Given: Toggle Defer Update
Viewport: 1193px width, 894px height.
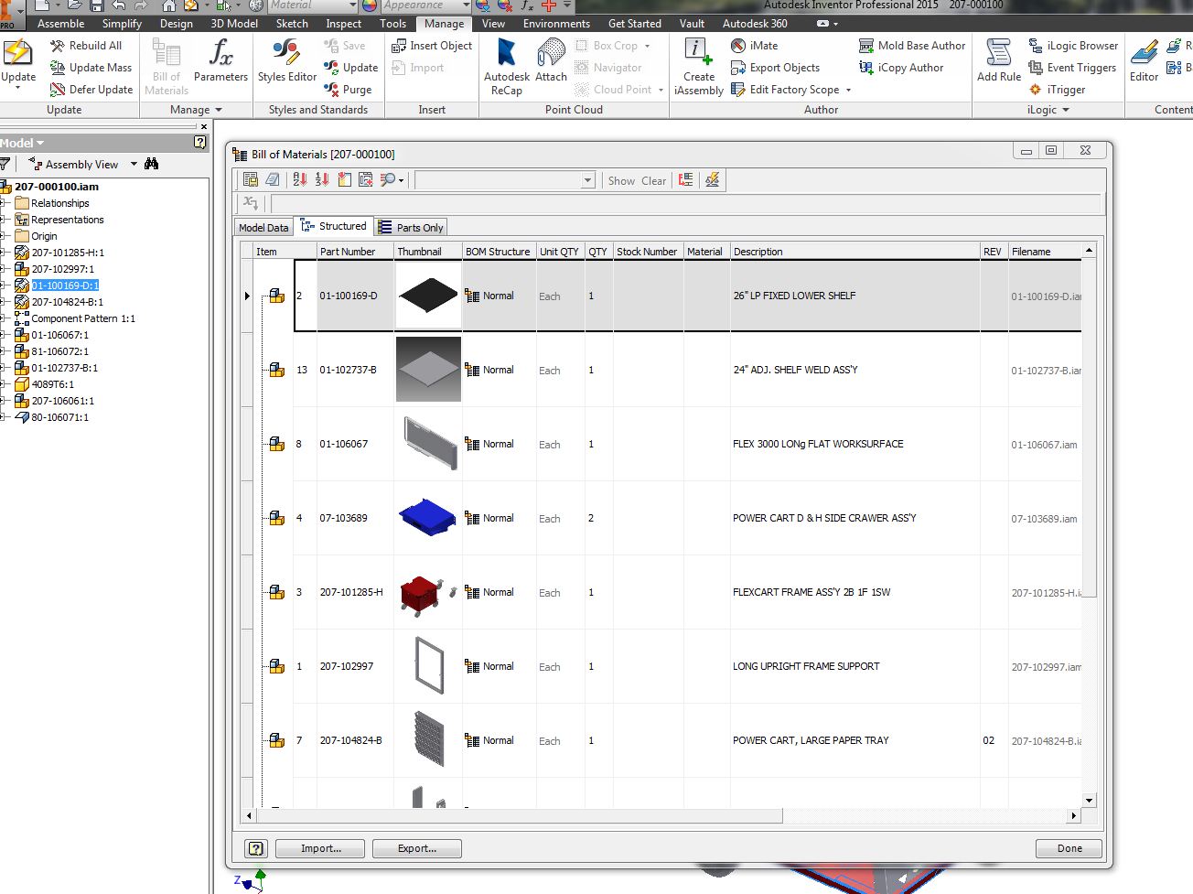Looking at the screenshot, I should 91,90.
